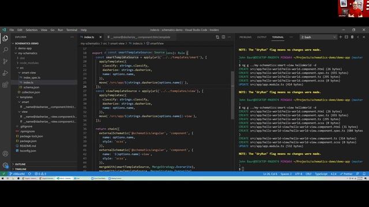Open the Terminal menu
Viewport: 369px width, 207px height.
[x=71, y=30]
